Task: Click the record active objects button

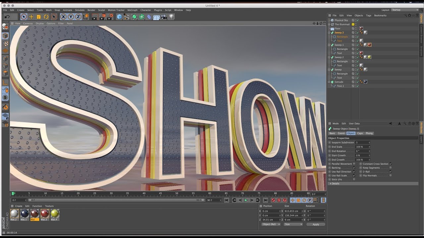Action: click(273, 200)
